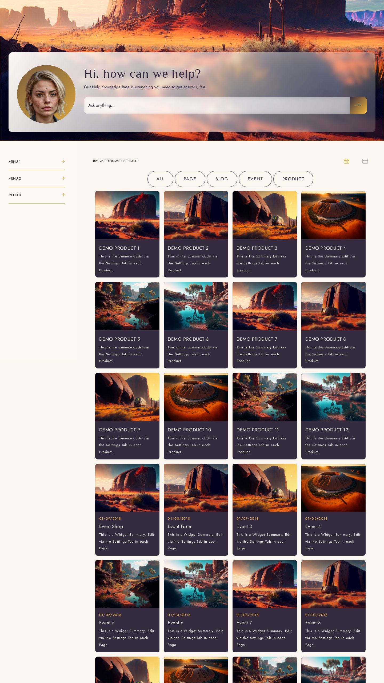Open the Event Shop link
The width and height of the screenshot is (384, 683).
click(x=111, y=526)
